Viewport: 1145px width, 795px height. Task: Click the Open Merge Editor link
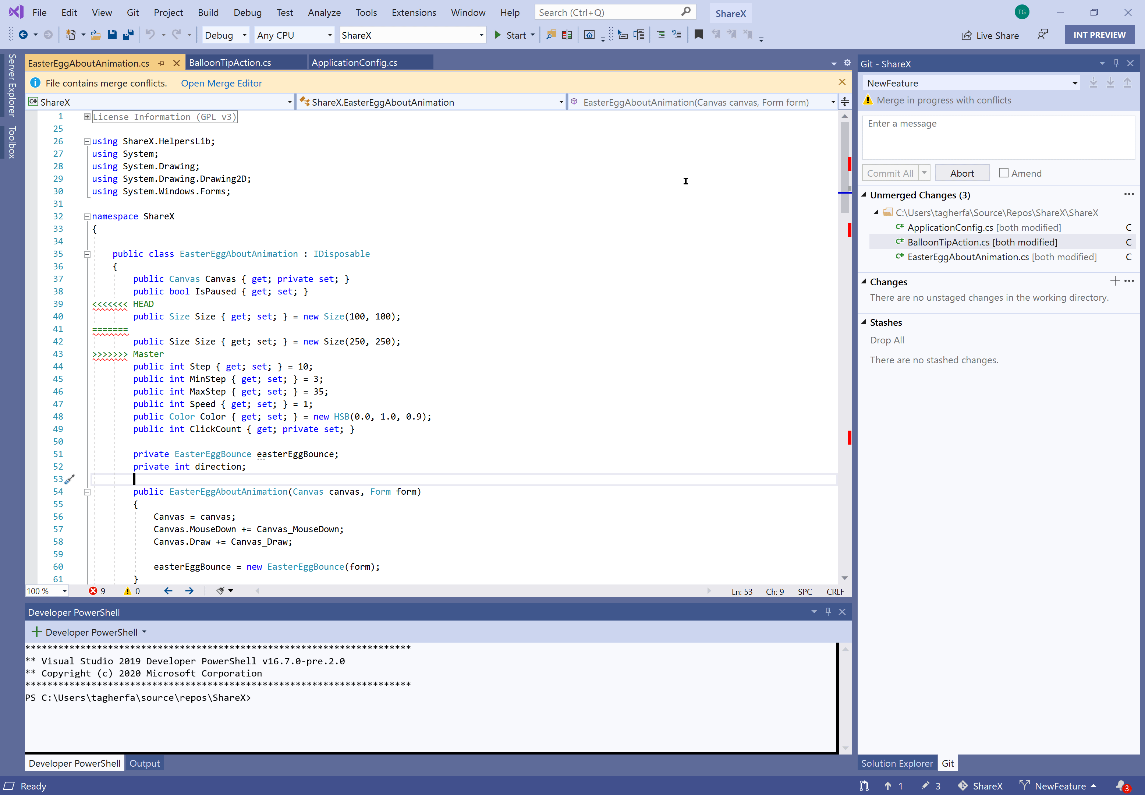pyautogui.click(x=221, y=83)
